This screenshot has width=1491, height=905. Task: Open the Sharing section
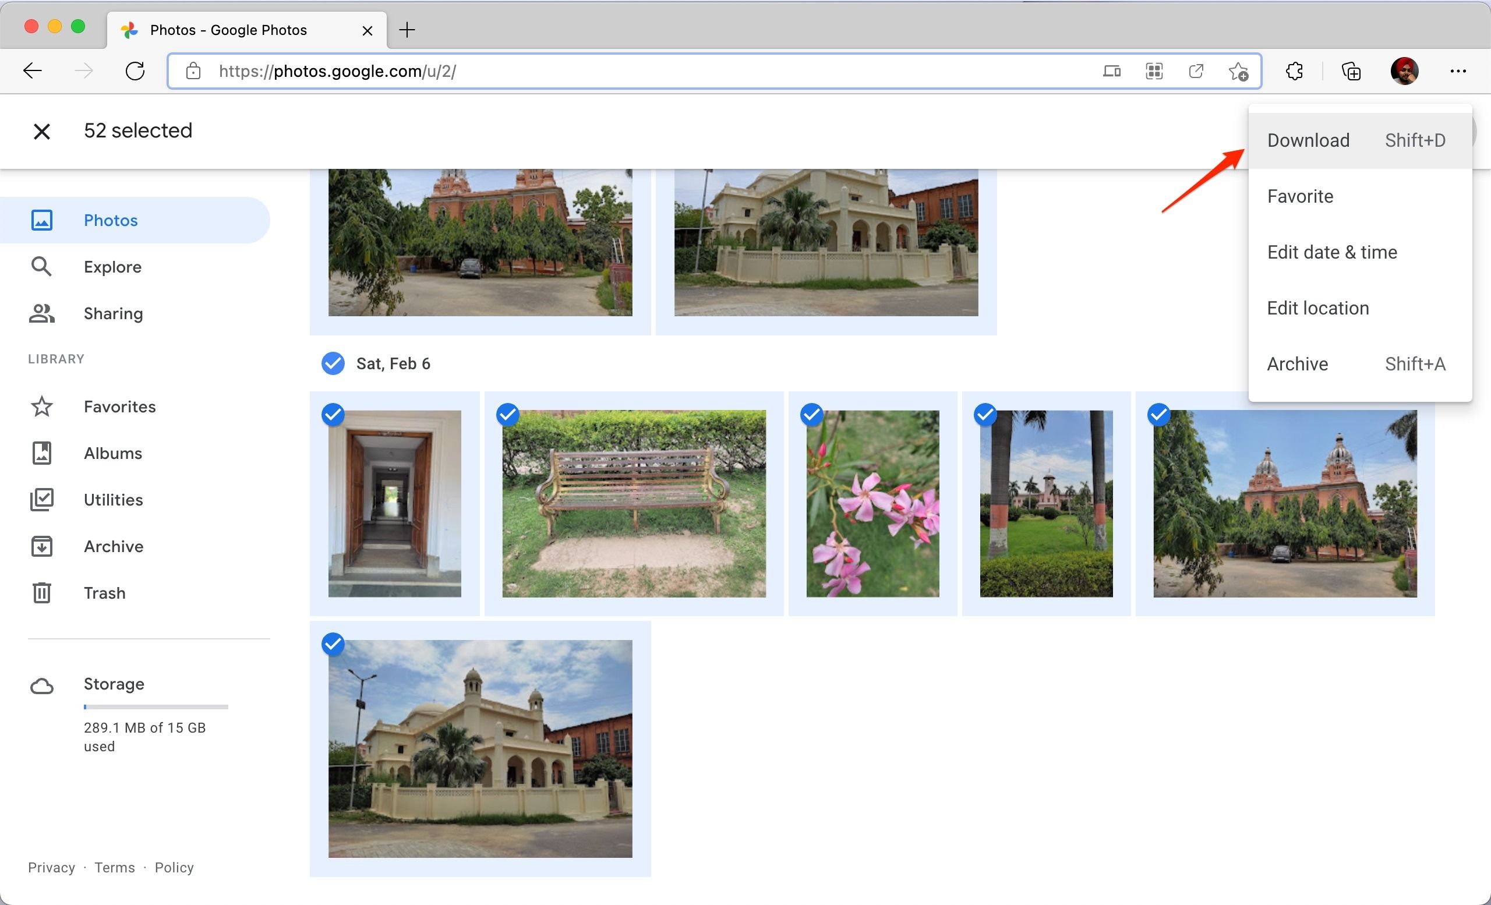112,313
